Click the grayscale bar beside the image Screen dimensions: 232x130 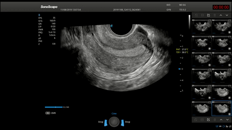tap(189, 22)
